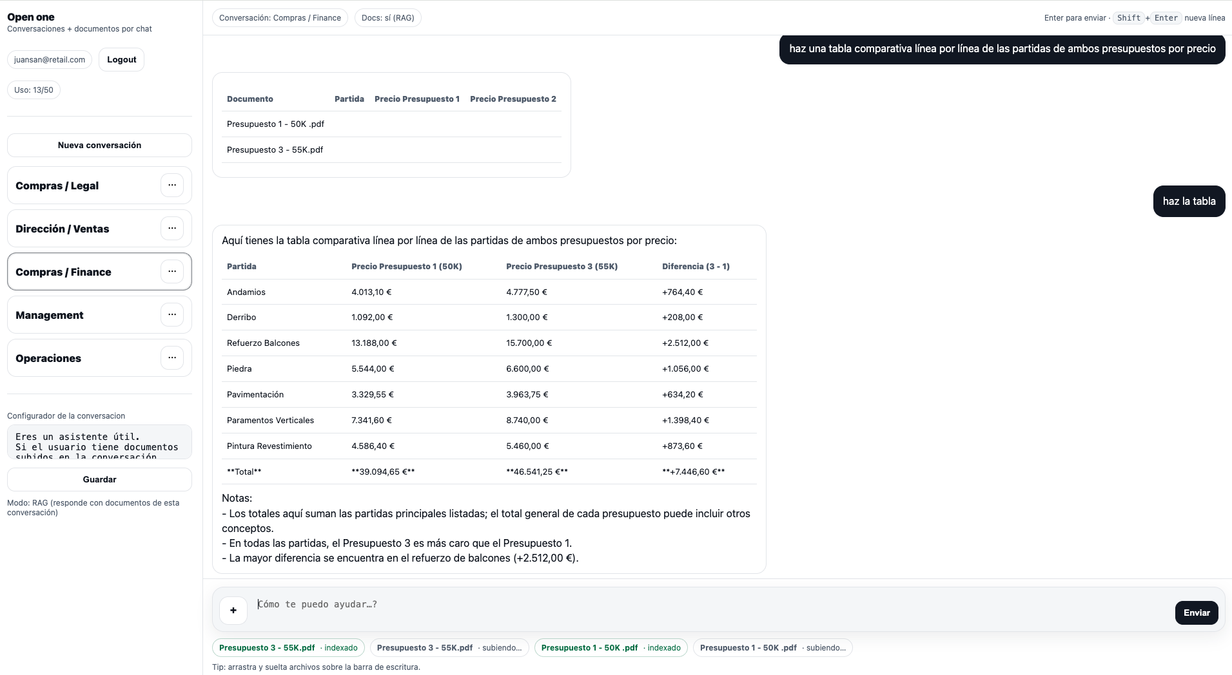Open options menu for Dirección / Ventas
1232x675 pixels.
pos(171,228)
